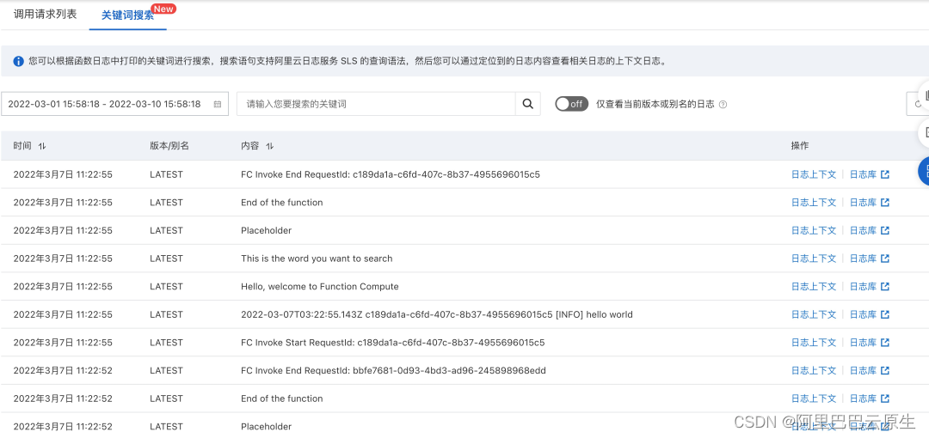
Task: Open 日志上下文 for 'Hello, welcome' row
Action: [814, 287]
